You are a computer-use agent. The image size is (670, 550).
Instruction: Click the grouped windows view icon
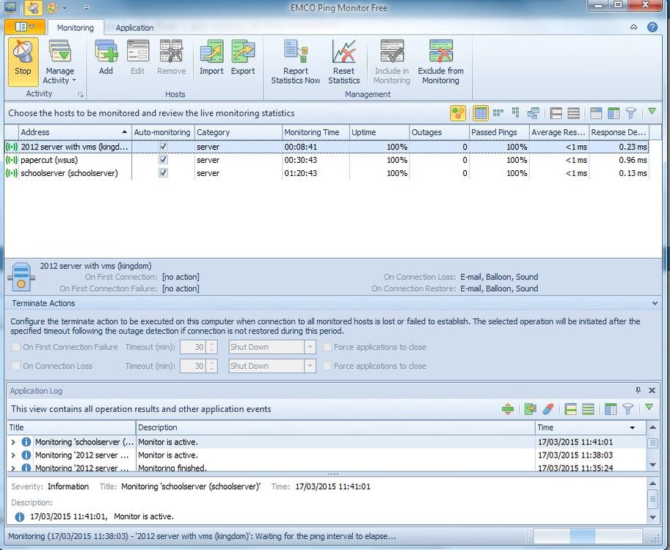click(534, 113)
